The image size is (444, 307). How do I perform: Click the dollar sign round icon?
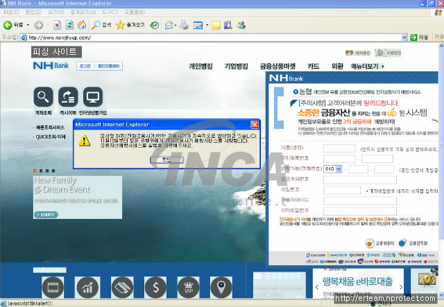[x=155, y=288]
